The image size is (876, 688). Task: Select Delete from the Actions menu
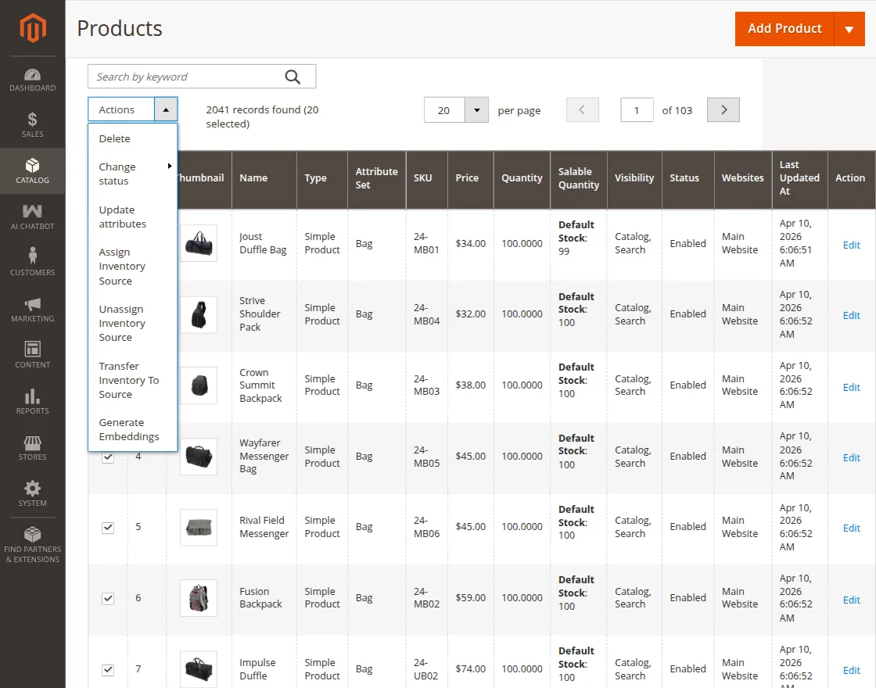tap(115, 138)
